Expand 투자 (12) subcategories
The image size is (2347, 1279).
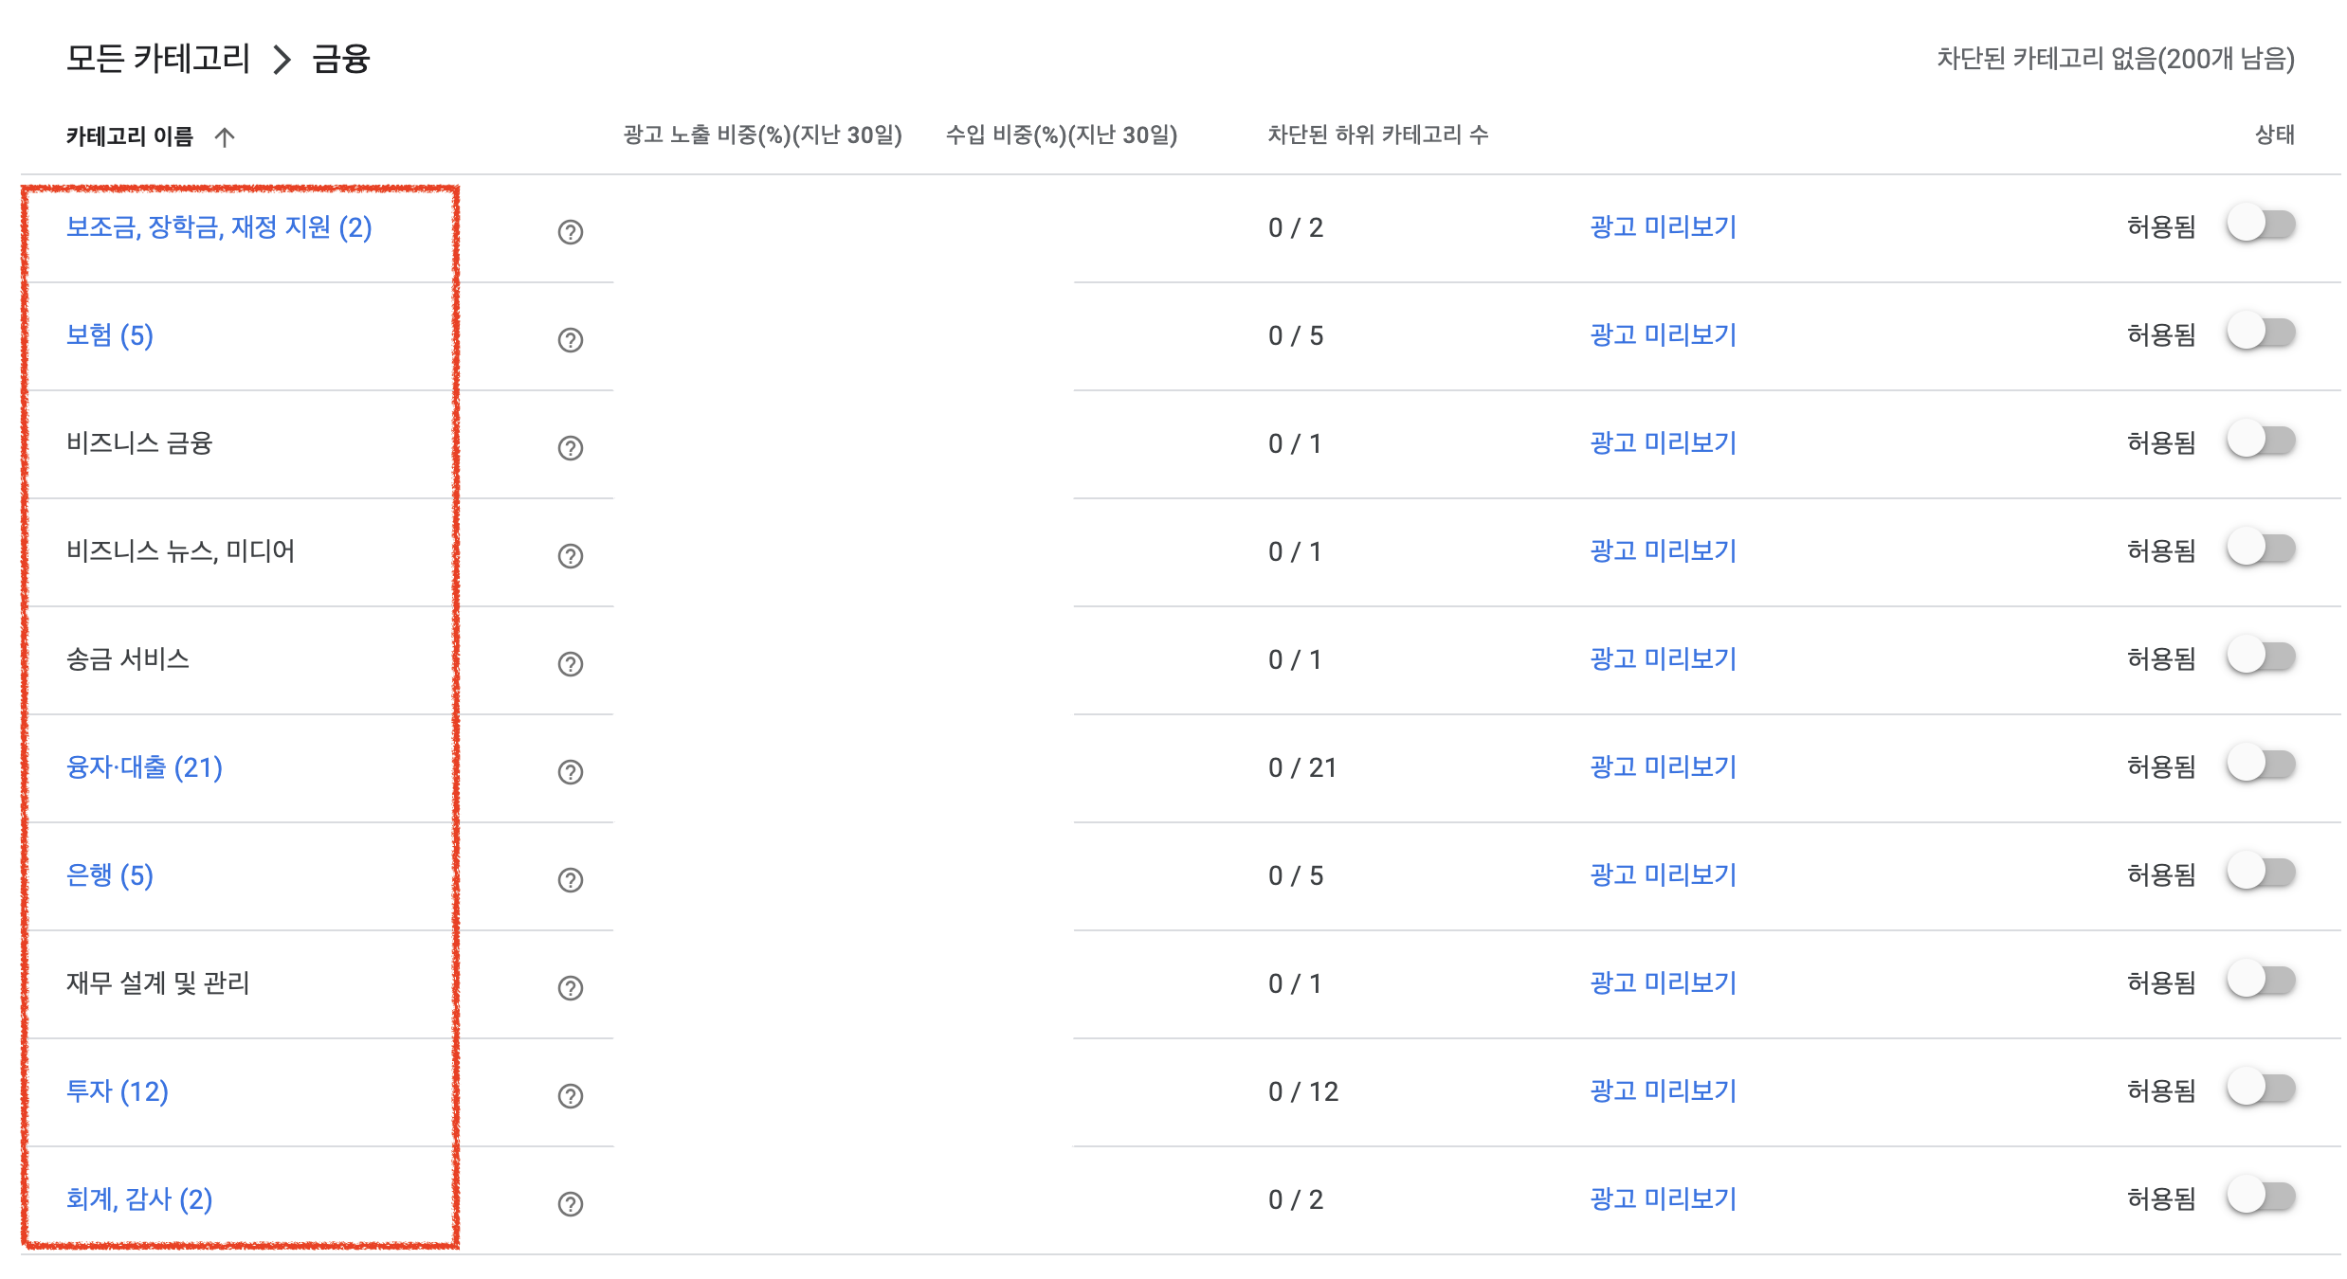(117, 1091)
